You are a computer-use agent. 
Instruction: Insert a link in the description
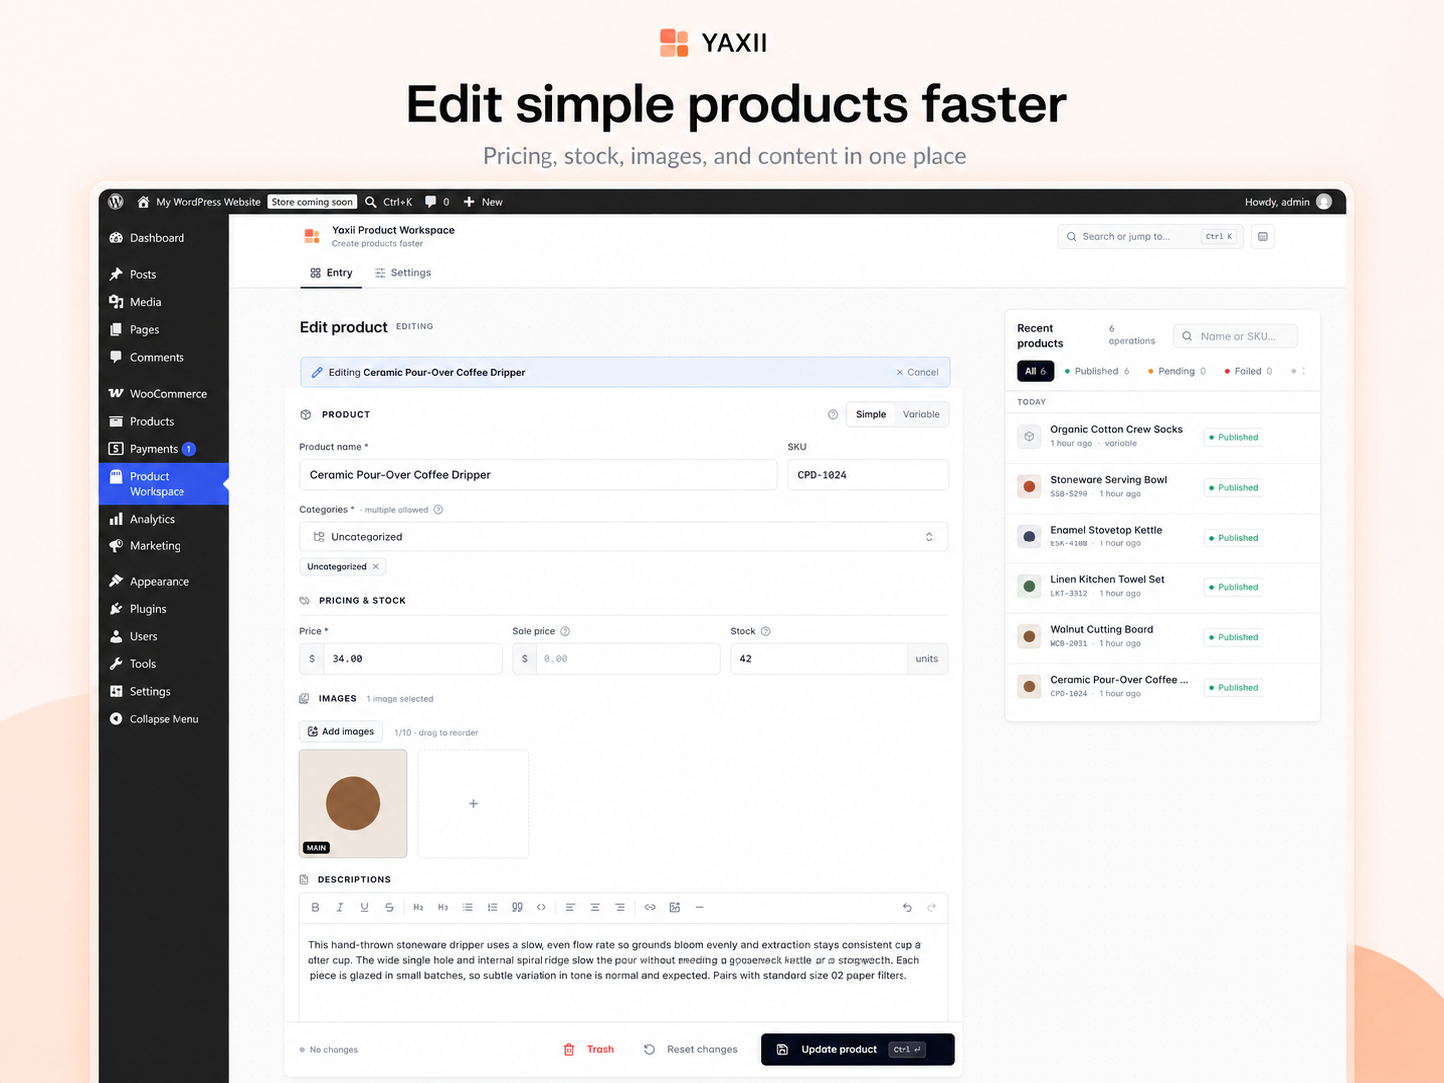pos(650,907)
